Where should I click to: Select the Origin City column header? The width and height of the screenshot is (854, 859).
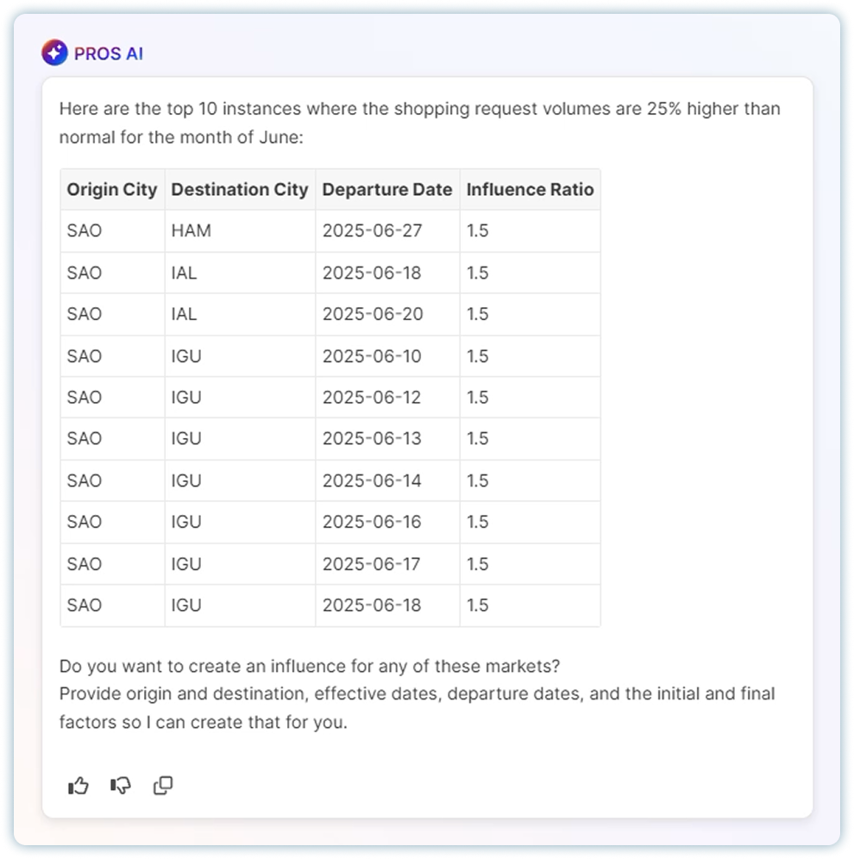(112, 190)
